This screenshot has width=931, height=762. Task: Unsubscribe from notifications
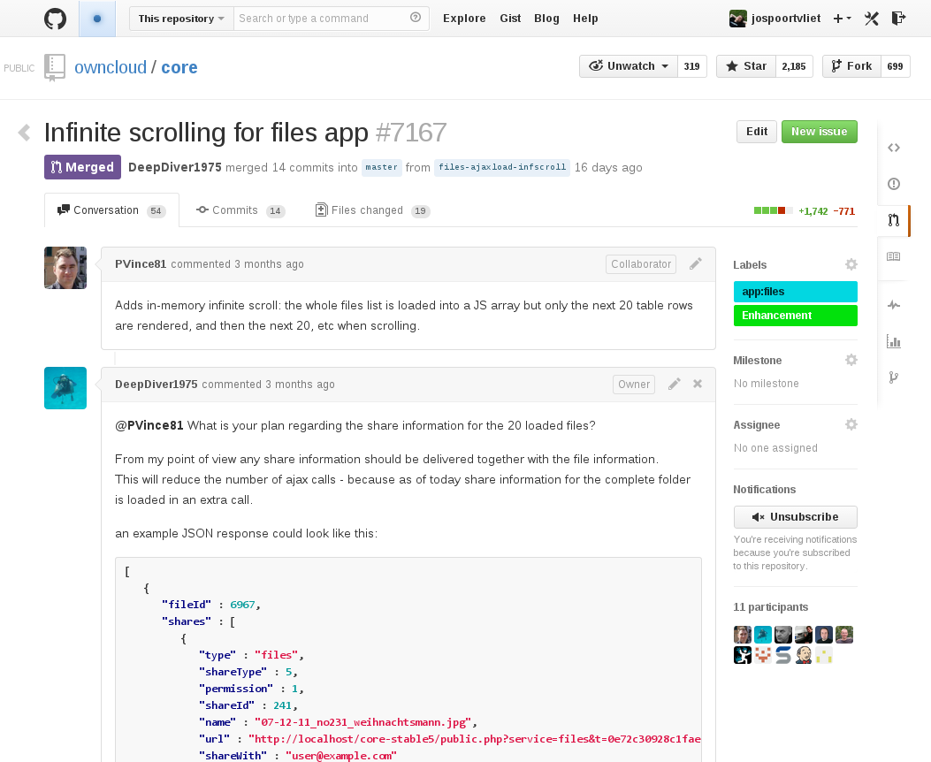point(795,517)
